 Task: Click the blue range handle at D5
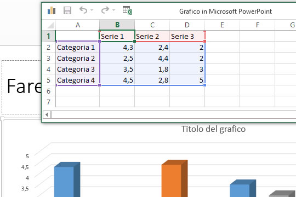[x=205, y=85]
